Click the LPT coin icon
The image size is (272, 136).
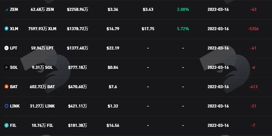6,48
